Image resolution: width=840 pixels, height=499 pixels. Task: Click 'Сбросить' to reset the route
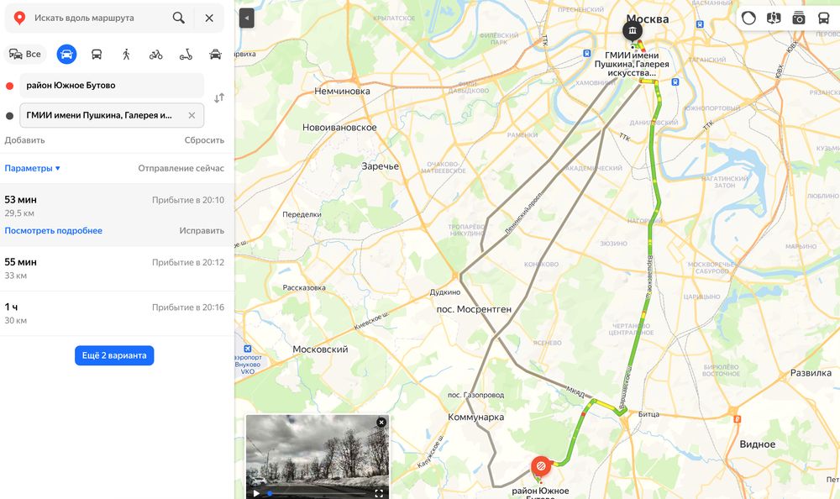(x=204, y=140)
